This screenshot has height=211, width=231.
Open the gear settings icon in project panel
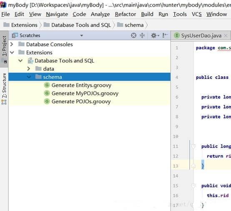(x=155, y=35)
